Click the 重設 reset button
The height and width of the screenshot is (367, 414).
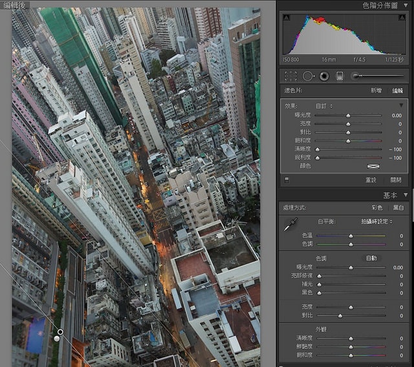[x=371, y=180]
